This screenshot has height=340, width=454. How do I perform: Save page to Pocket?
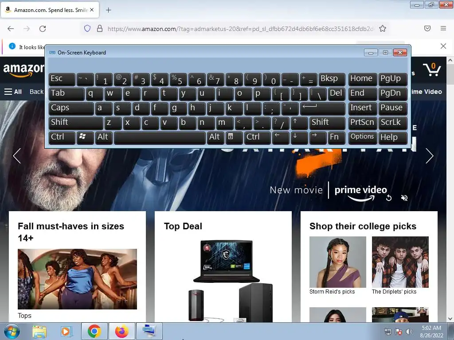(x=427, y=28)
